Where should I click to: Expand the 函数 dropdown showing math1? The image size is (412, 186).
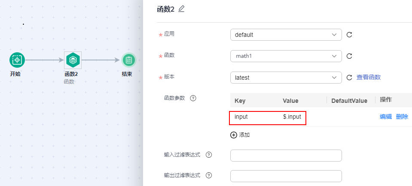(286, 56)
